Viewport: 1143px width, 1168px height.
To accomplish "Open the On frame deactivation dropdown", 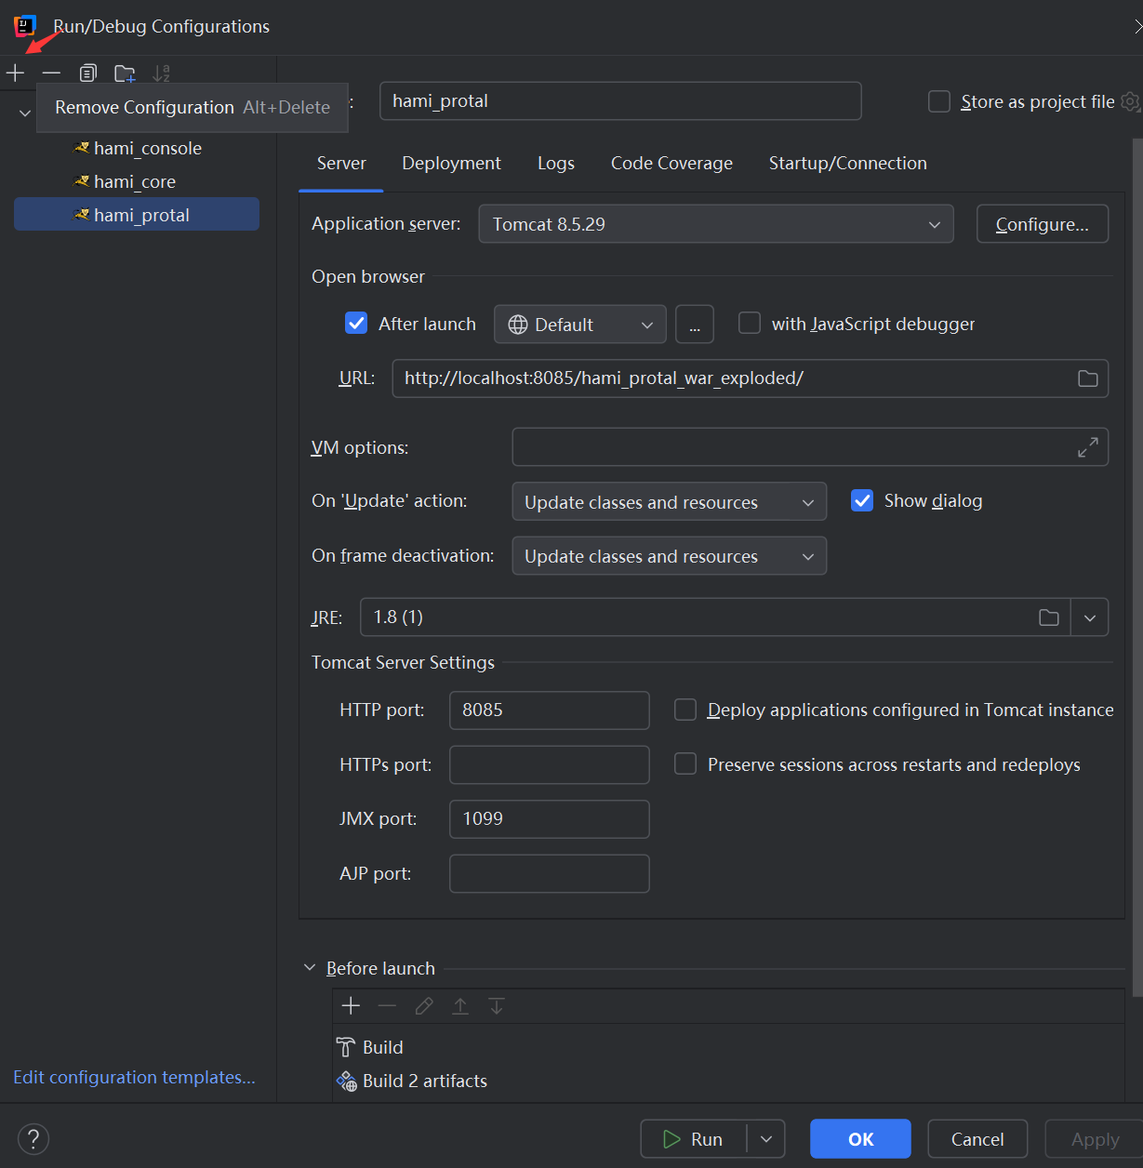I will [x=670, y=556].
